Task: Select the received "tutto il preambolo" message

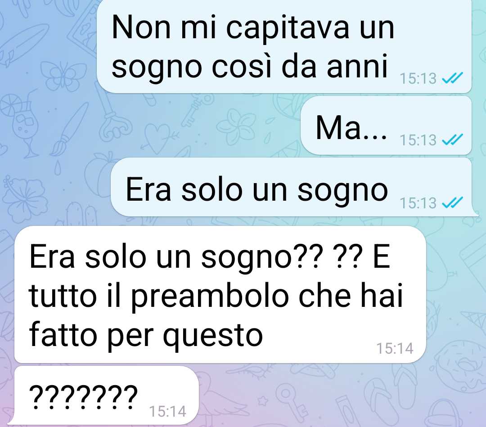Action: (x=220, y=294)
